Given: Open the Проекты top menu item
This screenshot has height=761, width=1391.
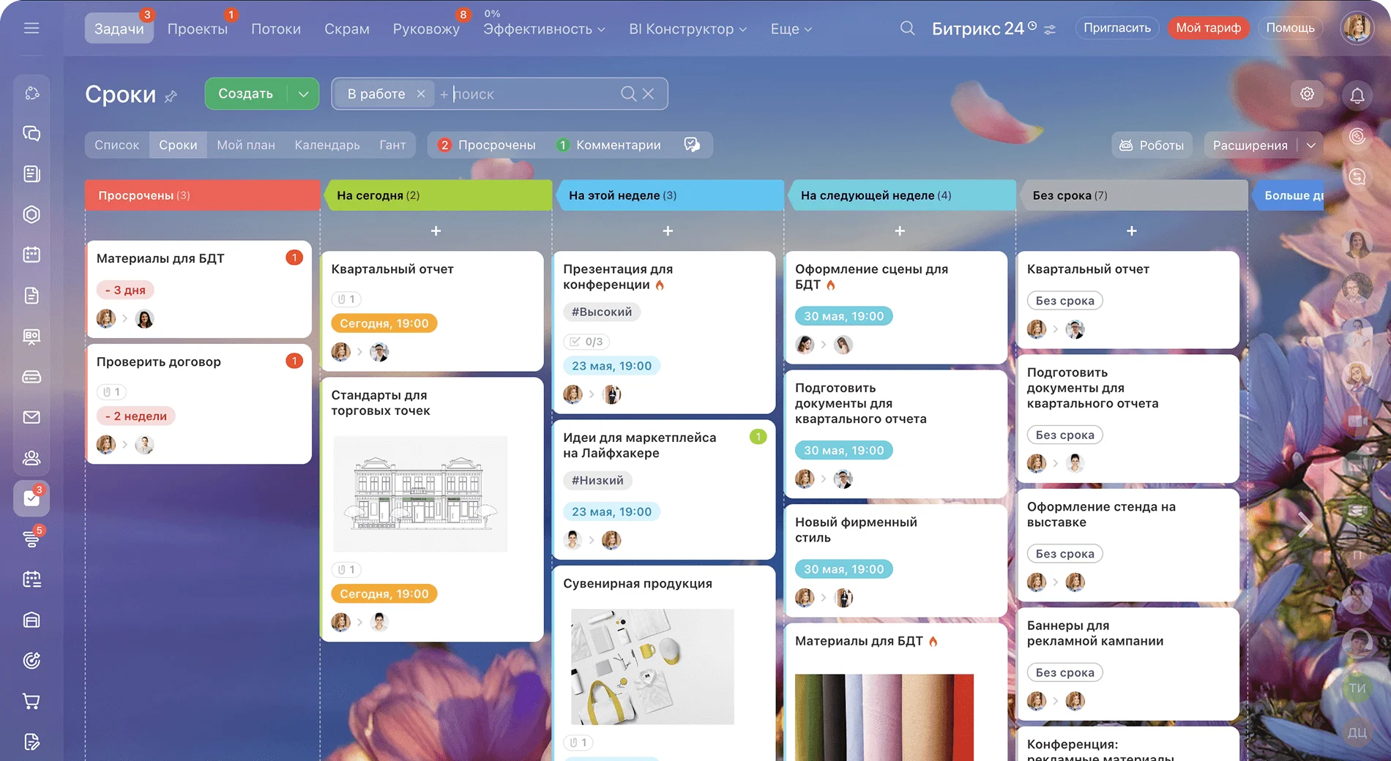Looking at the screenshot, I should 197,29.
